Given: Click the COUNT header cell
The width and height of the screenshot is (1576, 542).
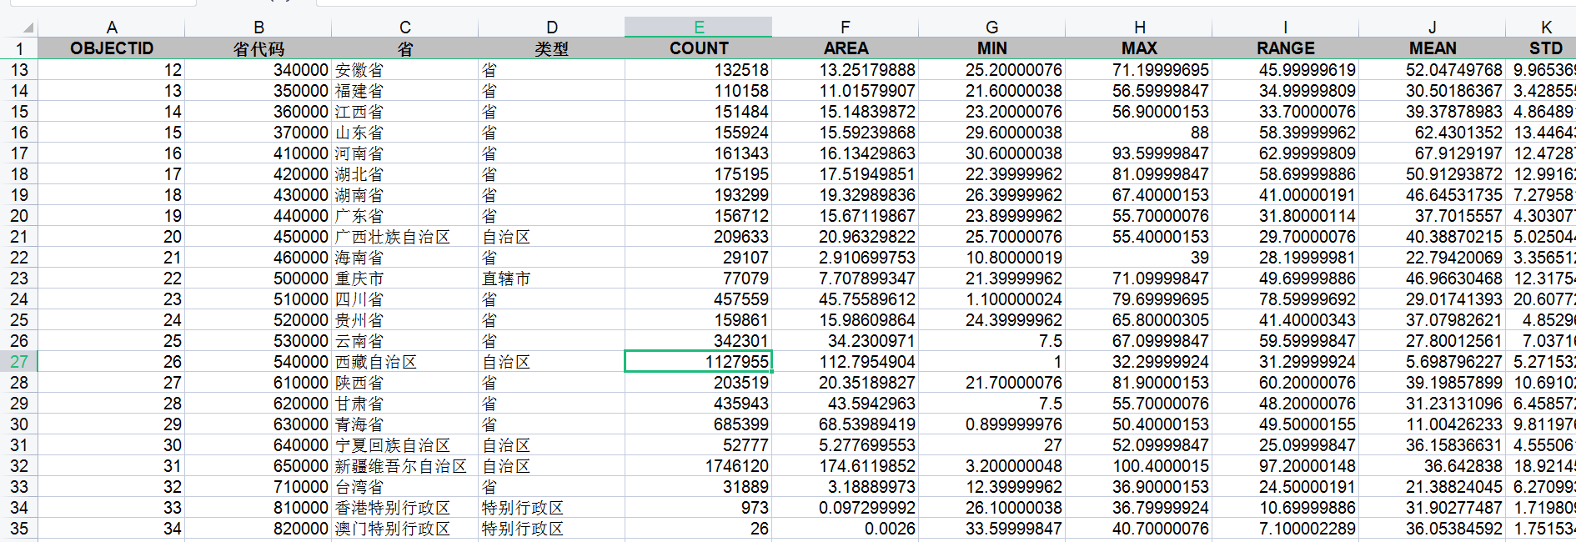Looking at the screenshot, I should pyautogui.click(x=699, y=48).
